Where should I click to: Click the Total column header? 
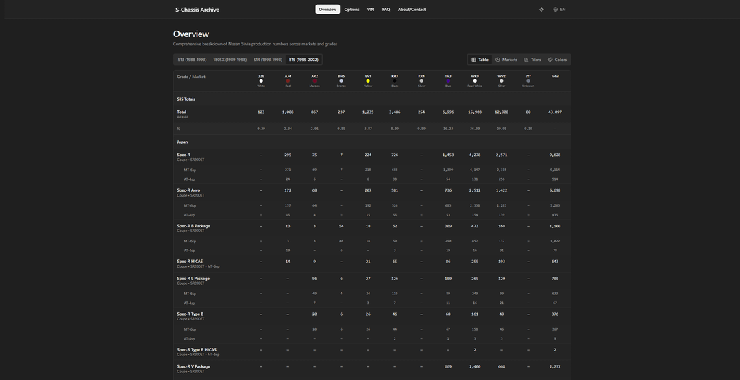click(x=555, y=77)
